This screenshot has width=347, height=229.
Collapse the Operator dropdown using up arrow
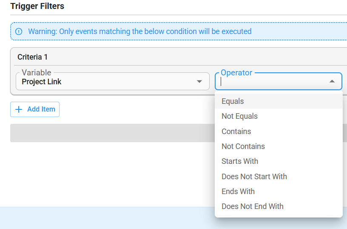332,81
